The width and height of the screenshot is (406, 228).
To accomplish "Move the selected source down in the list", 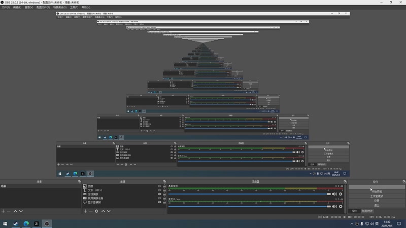I will pos(109,211).
